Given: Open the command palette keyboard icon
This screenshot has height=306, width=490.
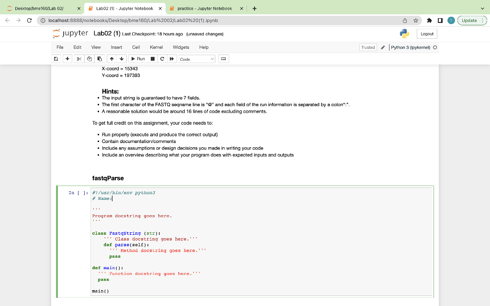Looking at the screenshot, I should [223, 59].
